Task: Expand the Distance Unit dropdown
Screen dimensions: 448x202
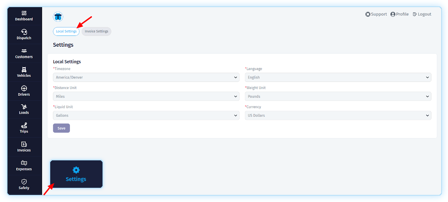Action: pos(146,96)
